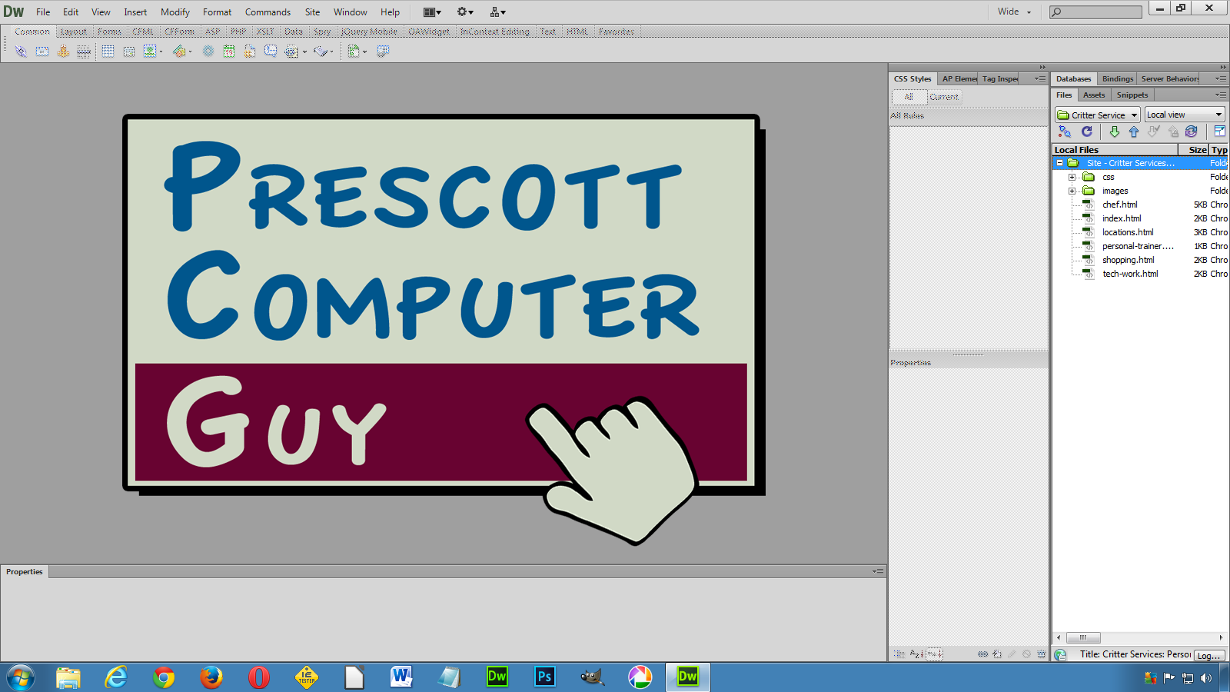1230x692 pixels.
Task: Open the Local view dropdown
Action: coord(1184,115)
